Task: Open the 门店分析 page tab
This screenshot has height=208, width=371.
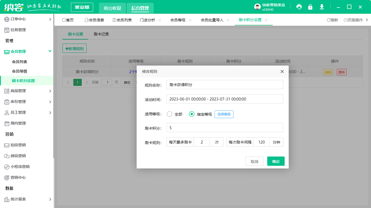Action: tap(147, 20)
